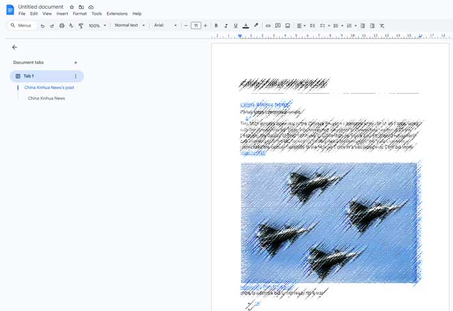The image size is (453, 311).
Task: Open the Edit menu
Action: 34,14
